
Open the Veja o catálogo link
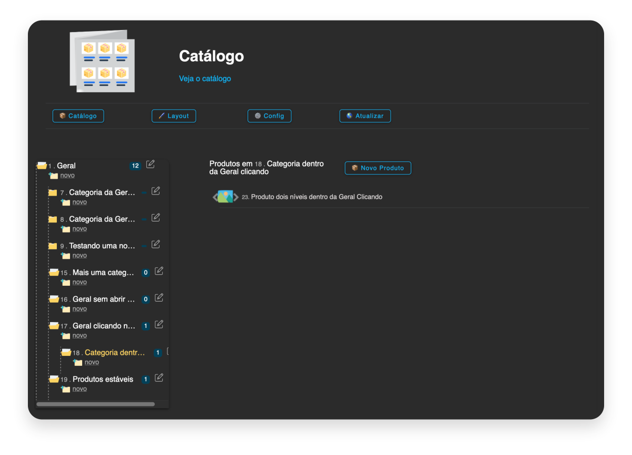click(x=205, y=78)
